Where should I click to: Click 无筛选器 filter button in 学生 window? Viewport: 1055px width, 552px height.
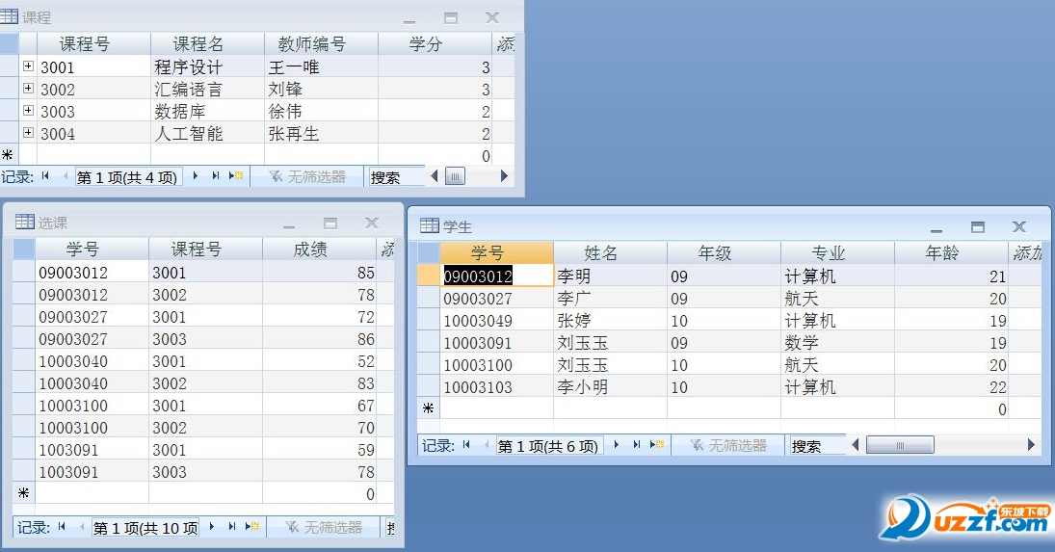[728, 445]
